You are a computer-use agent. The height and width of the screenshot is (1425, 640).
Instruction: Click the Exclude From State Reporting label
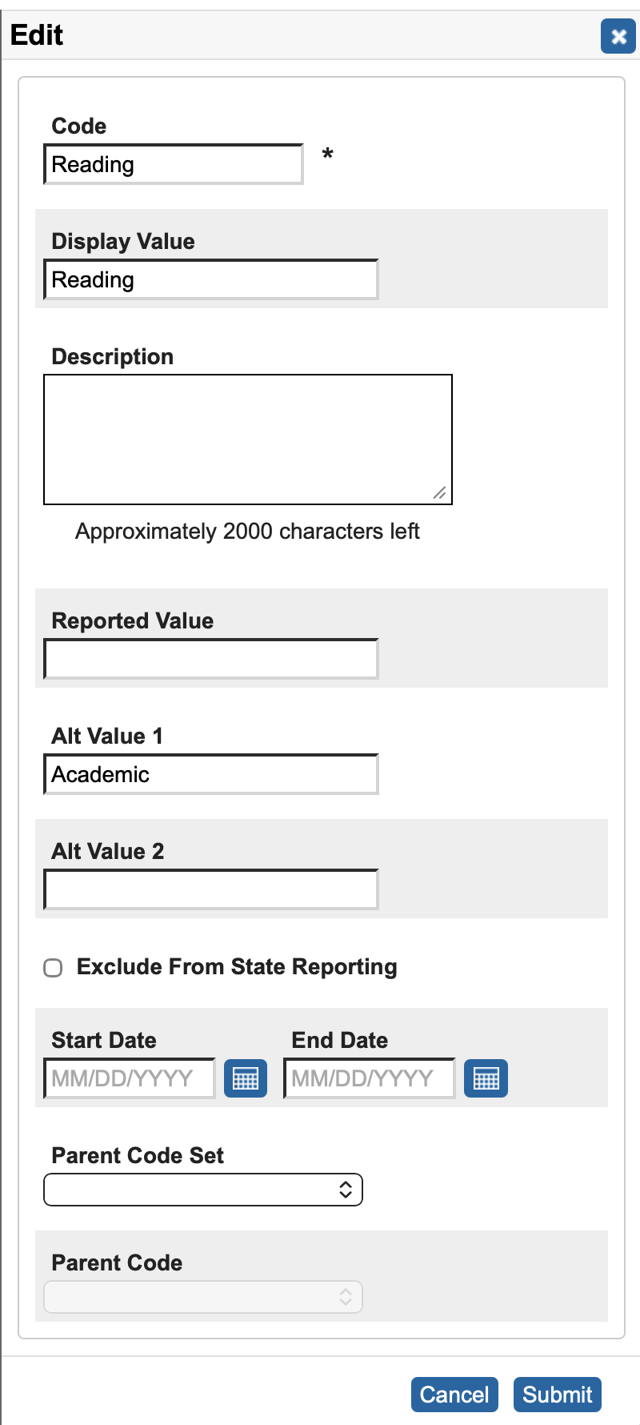[x=237, y=967]
